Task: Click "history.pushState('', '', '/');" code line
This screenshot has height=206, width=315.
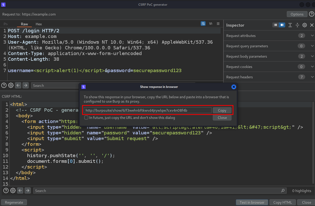Action: tap(71, 156)
